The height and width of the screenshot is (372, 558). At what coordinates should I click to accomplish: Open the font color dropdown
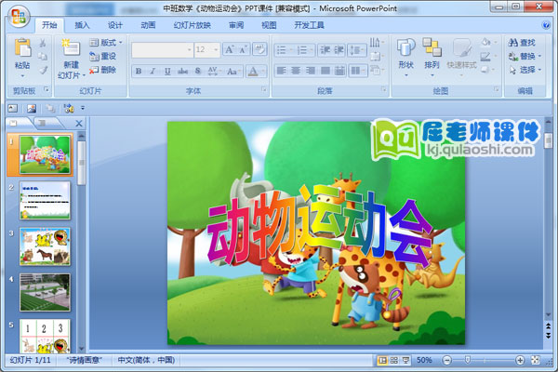[264, 72]
